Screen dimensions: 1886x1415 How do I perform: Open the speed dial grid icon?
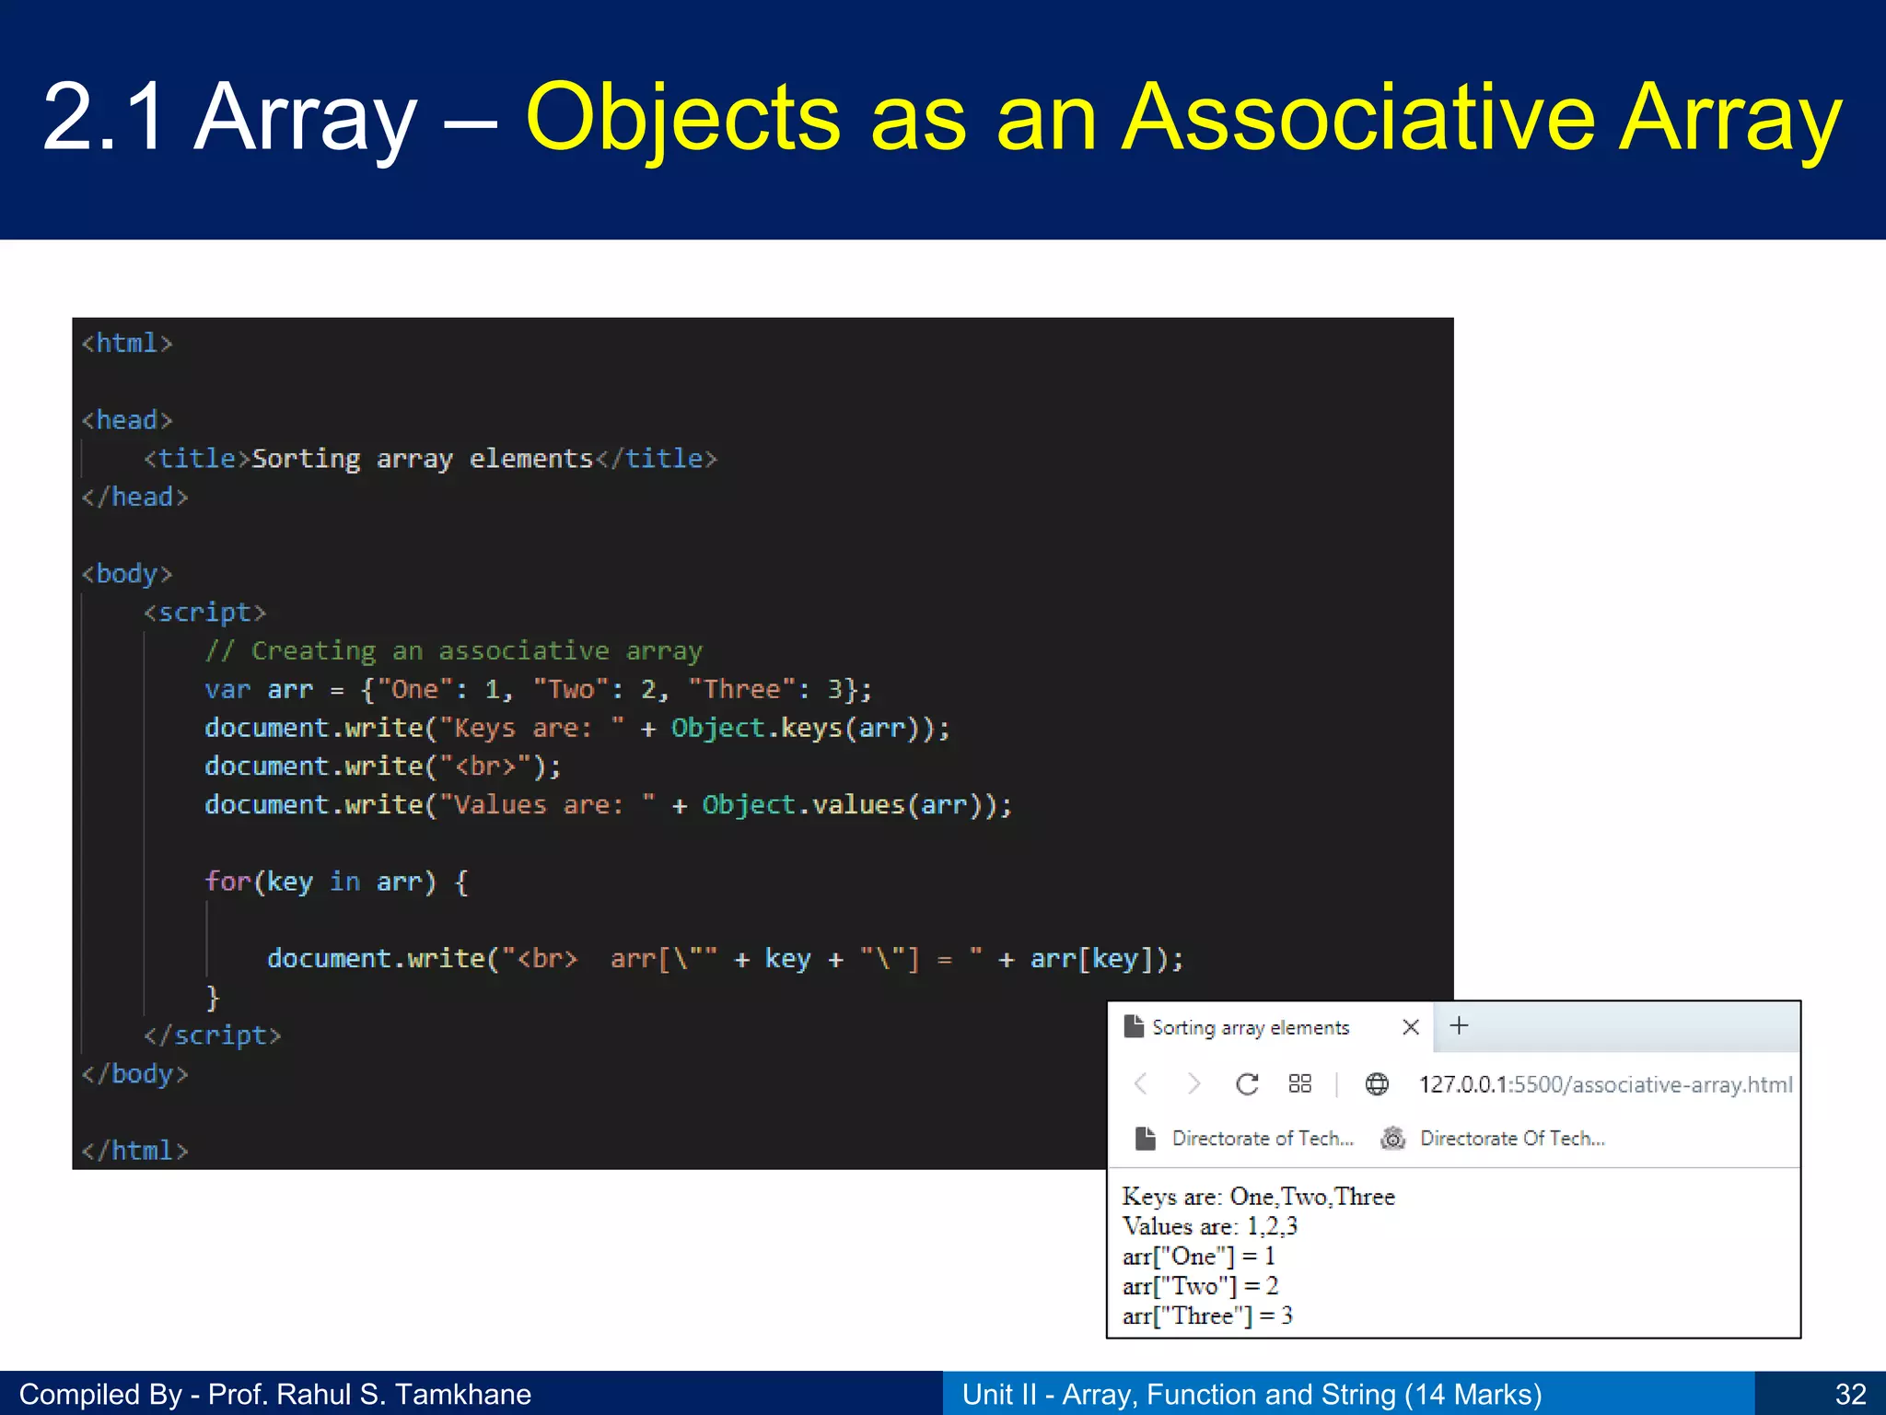(x=1299, y=1083)
